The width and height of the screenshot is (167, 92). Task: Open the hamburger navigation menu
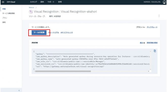click(x=3, y=2)
